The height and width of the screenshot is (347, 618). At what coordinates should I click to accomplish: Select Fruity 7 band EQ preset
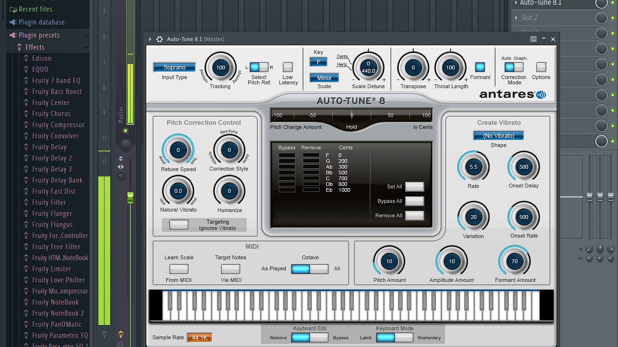(x=56, y=80)
